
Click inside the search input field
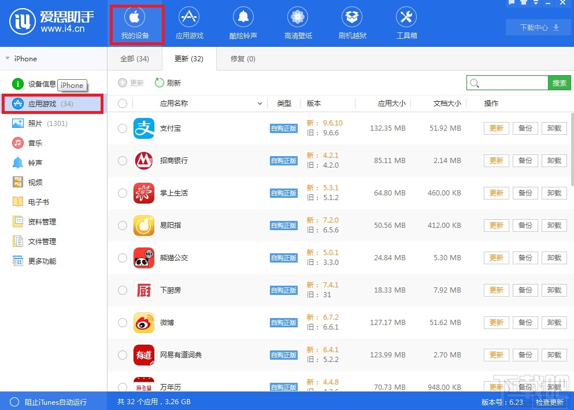(x=509, y=83)
